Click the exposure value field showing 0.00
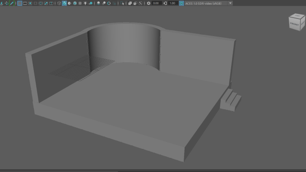Screen dimensions: 306x172 (156, 3)
